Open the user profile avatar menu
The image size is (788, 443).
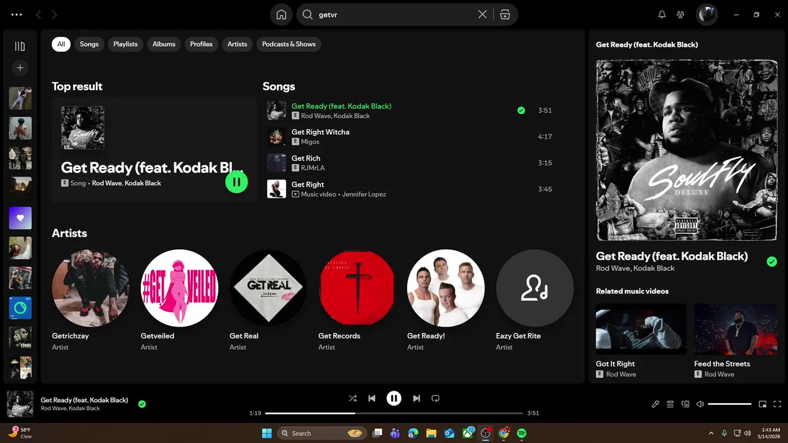[707, 15]
